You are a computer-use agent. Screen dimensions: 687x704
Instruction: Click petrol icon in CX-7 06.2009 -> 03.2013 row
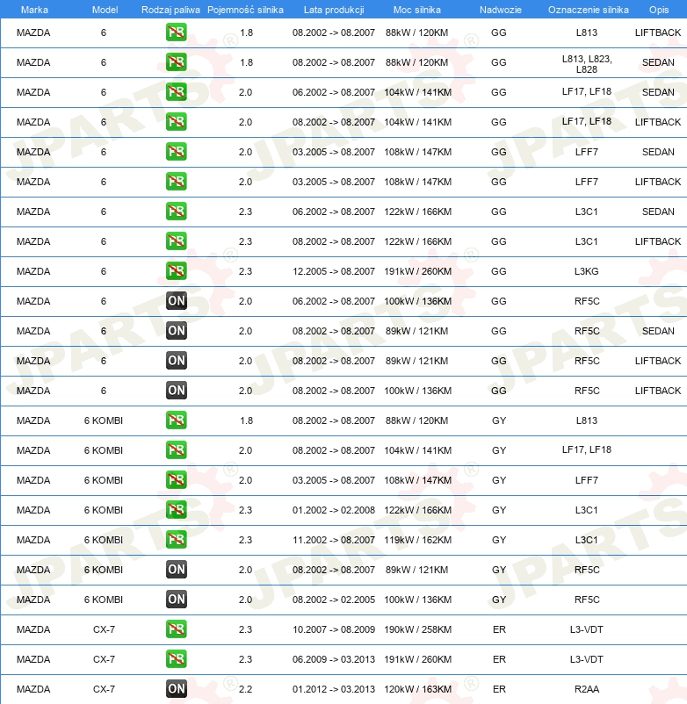click(176, 659)
